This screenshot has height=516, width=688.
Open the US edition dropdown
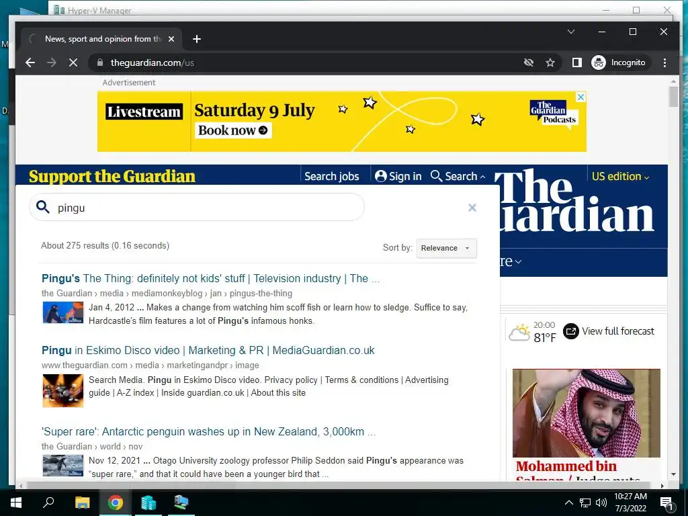click(620, 177)
